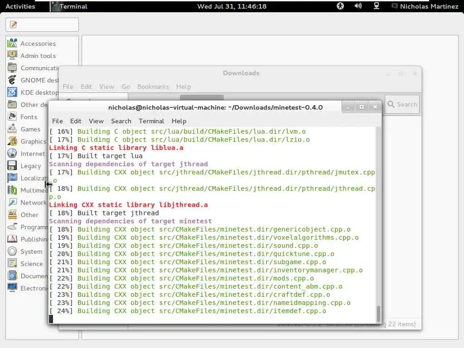The image size is (464, 348).
Task: Open the Terminal window Help menu
Action: (179, 121)
